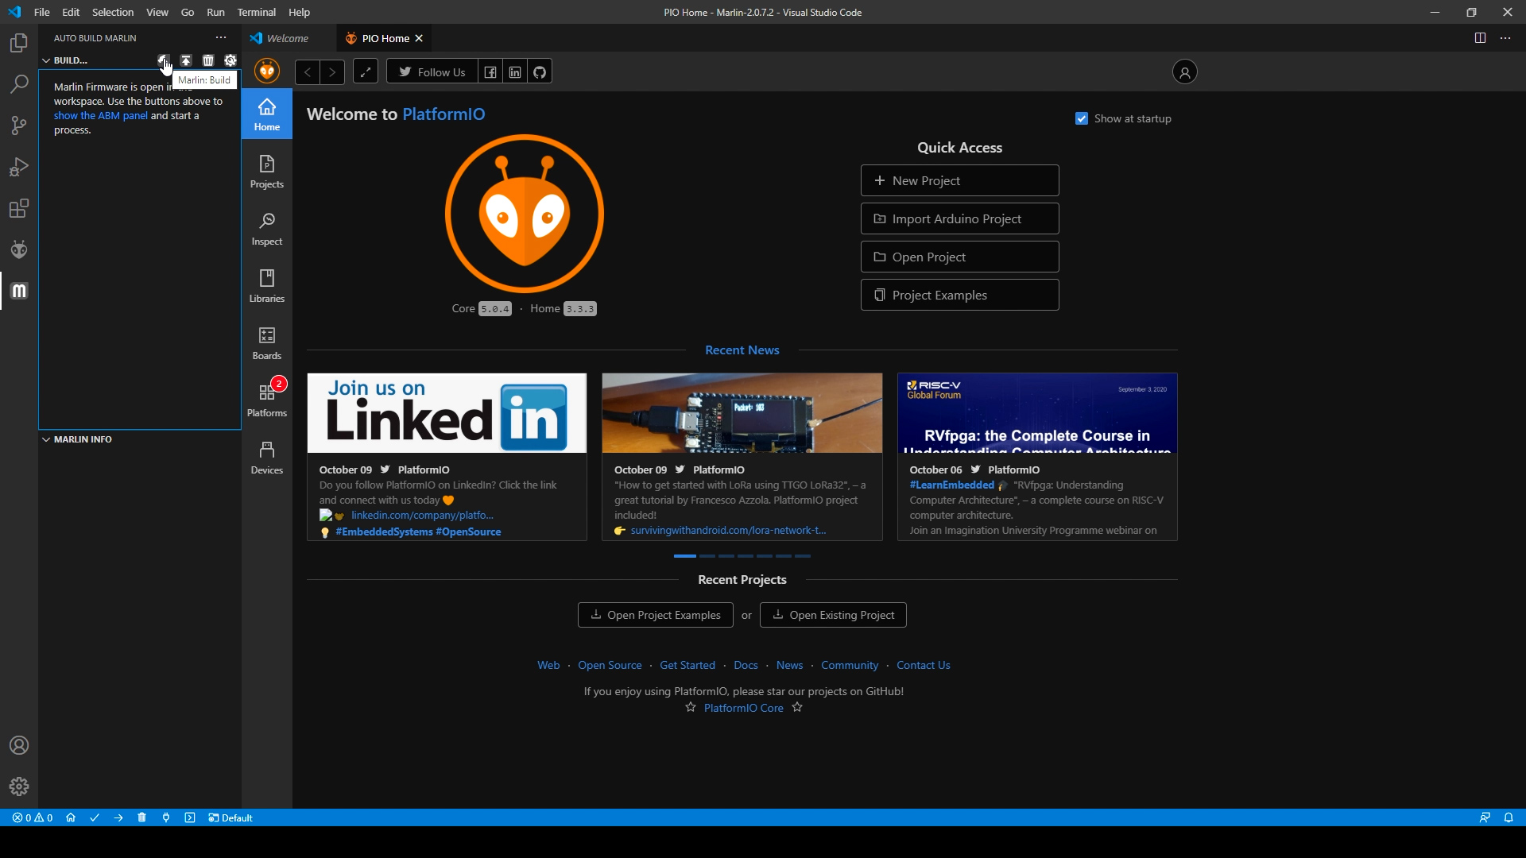Open PIO Boards section
The height and width of the screenshot is (858, 1526).
click(266, 342)
